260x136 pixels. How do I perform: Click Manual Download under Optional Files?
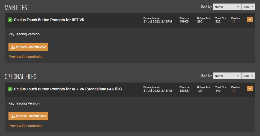28,116
